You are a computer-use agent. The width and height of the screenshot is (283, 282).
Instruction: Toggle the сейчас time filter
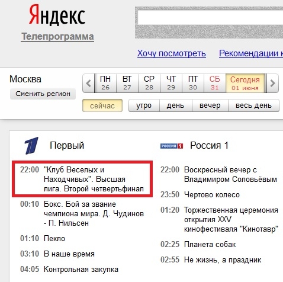[x=102, y=105]
